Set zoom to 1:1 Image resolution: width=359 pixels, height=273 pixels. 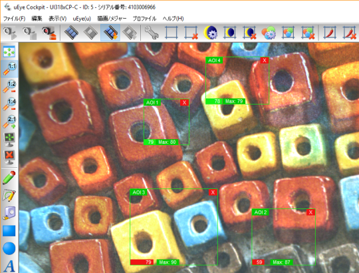[x=9, y=69]
